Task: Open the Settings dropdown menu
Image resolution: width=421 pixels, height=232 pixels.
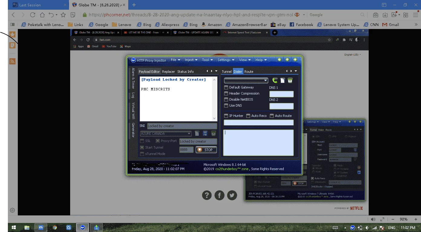Action: [x=226, y=60]
